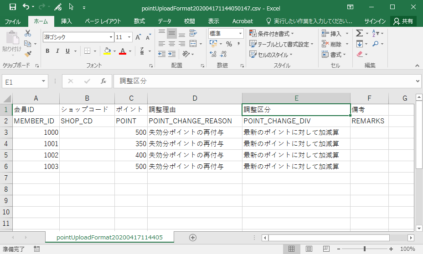The height and width of the screenshot is (254, 423).
Task: Click the 共有 share button
Action: click(x=403, y=21)
